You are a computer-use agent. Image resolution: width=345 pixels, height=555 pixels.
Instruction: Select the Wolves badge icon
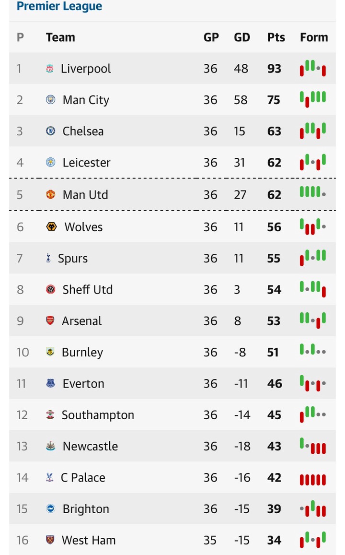pyautogui.click(x=51, y=227)
